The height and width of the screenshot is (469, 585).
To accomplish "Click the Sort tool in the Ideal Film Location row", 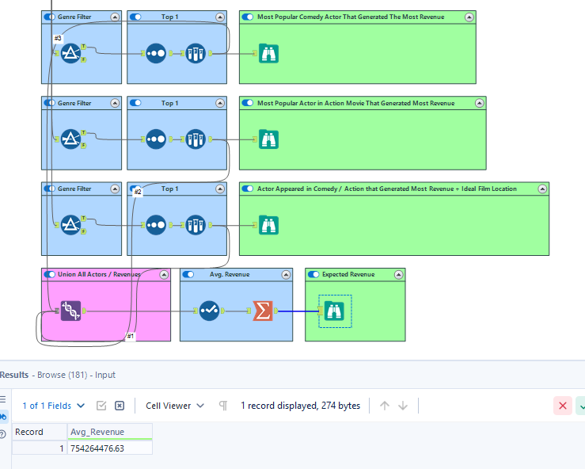I will pyautogui.click(x=156, y=225).
